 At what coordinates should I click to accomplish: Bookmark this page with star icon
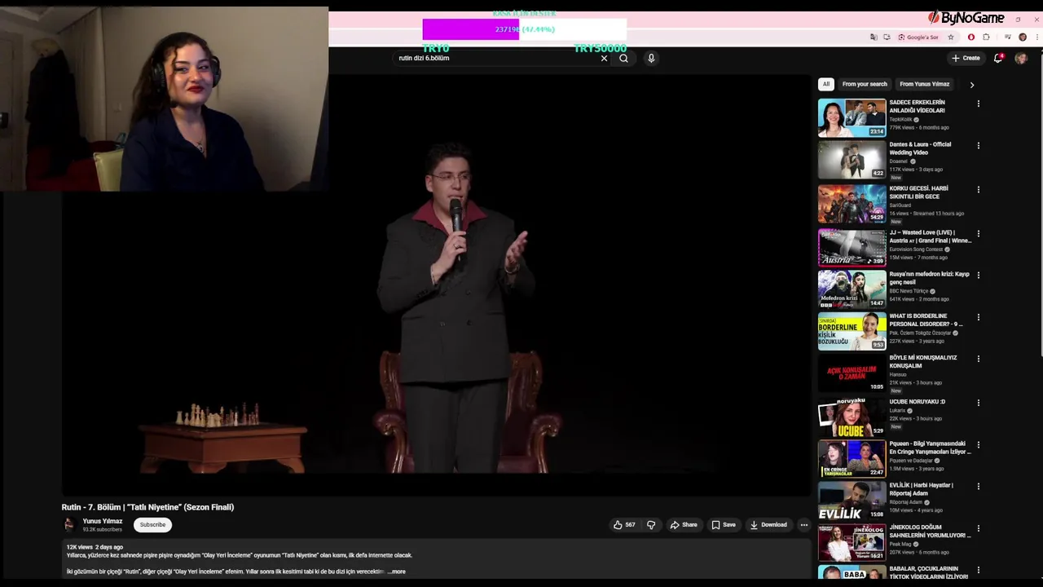(950, 37)
